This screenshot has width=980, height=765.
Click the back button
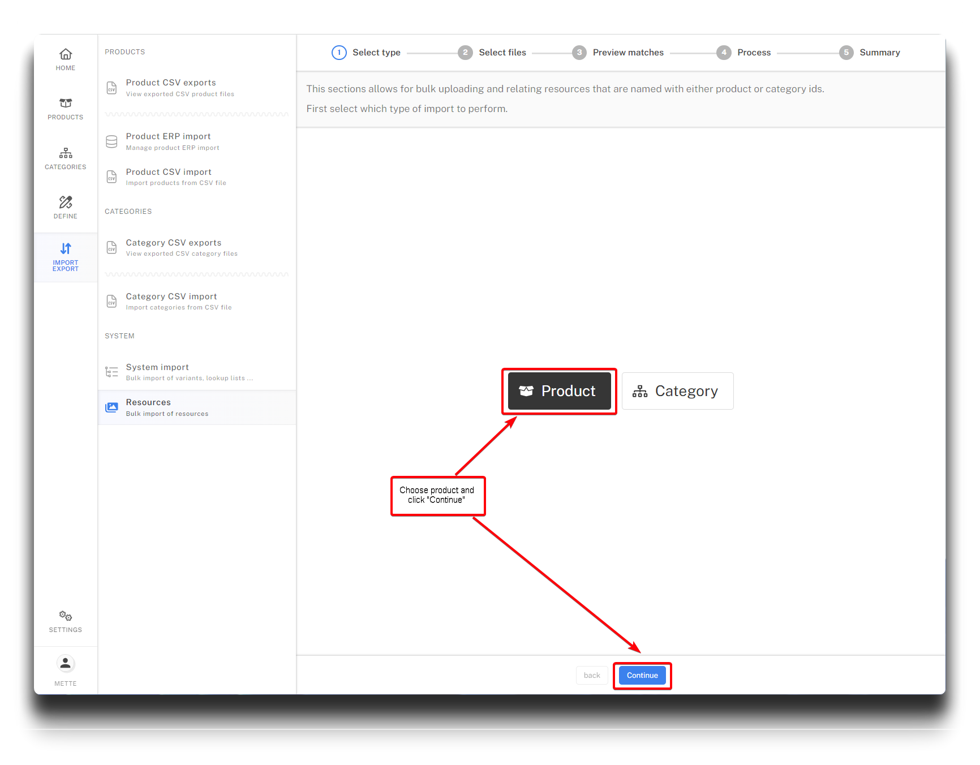[592, 676]
